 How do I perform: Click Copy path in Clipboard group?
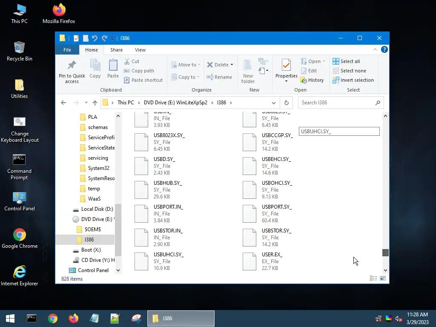[139, 71]
